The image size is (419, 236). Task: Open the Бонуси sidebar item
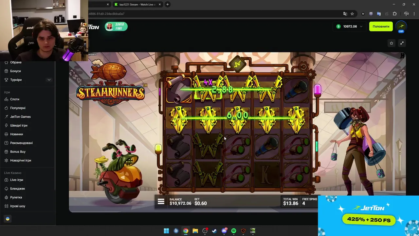15,71
